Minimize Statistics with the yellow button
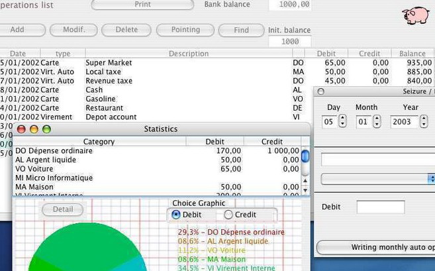This screenshot has height=271, width=435. coord(34,129)
